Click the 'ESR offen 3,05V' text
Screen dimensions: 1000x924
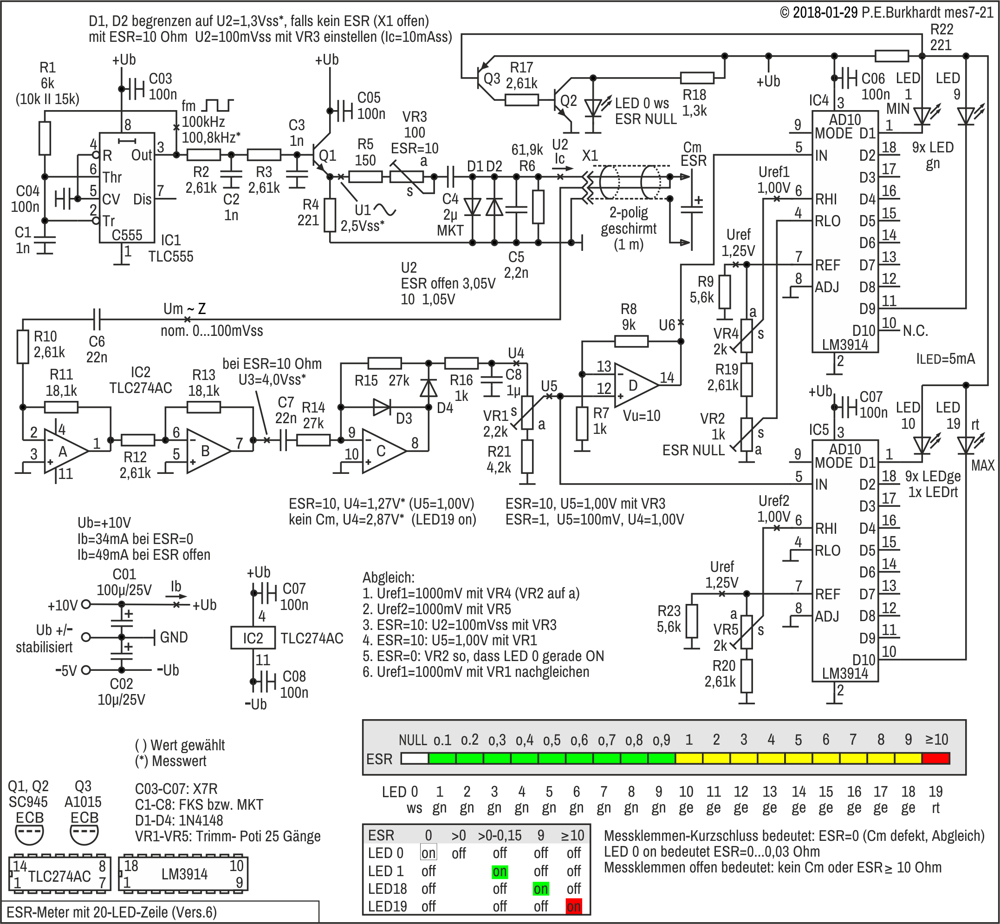pos(448,283)
